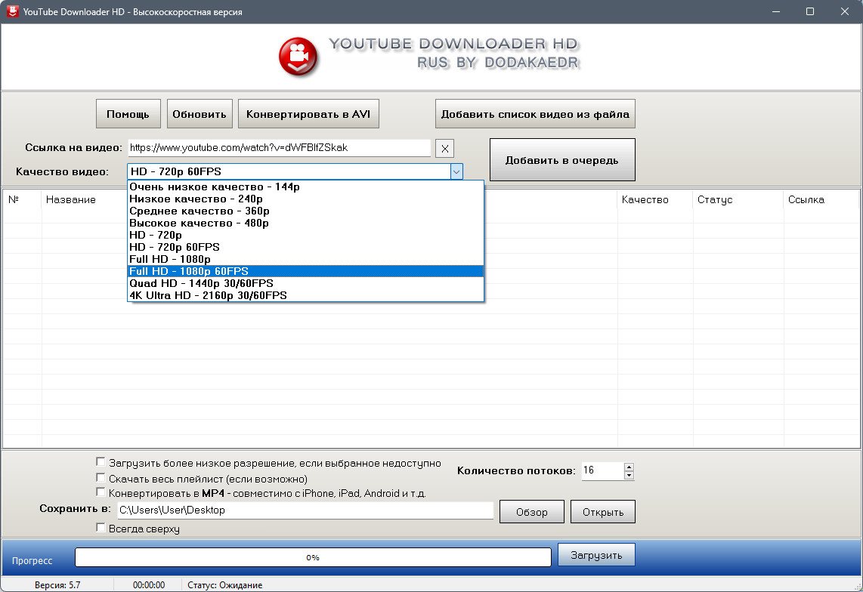
Task: Click the thread count field showing 16
Action: tap(603, 470)
